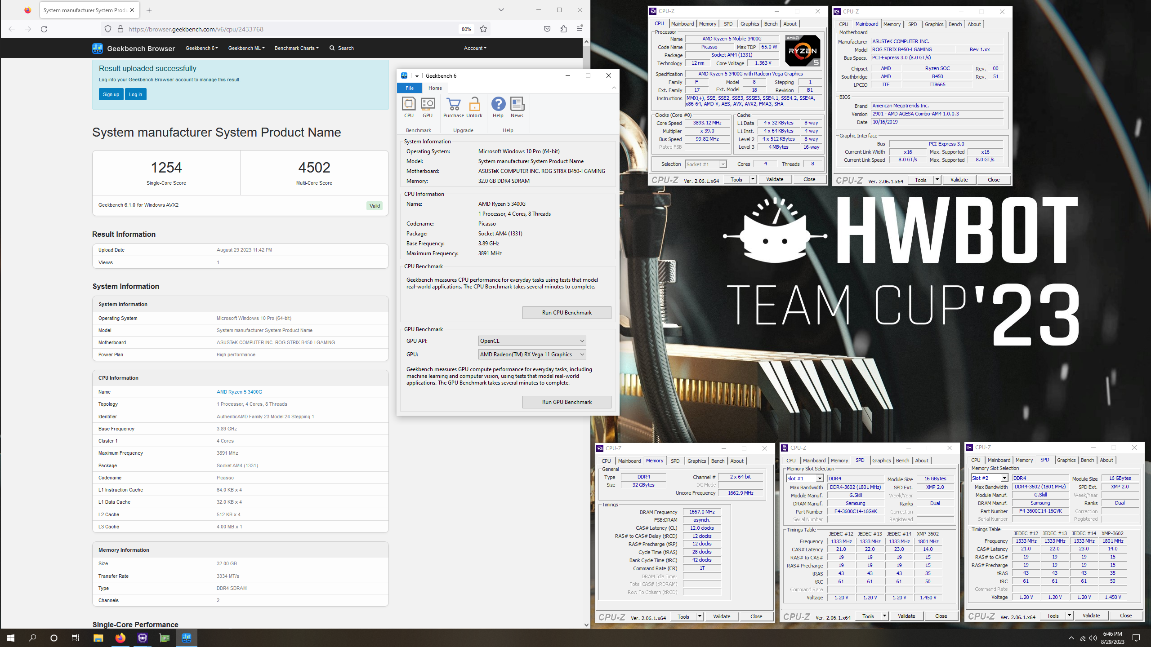Screen dimensions: 1151x647
Task: Click the Geekbench Browser logo
Action: coord(134,48)
